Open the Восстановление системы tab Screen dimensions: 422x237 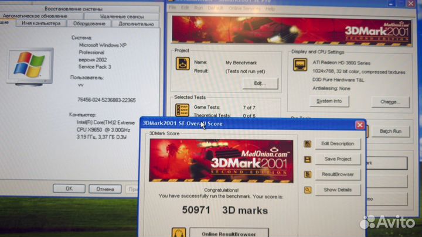coord(73,9)
